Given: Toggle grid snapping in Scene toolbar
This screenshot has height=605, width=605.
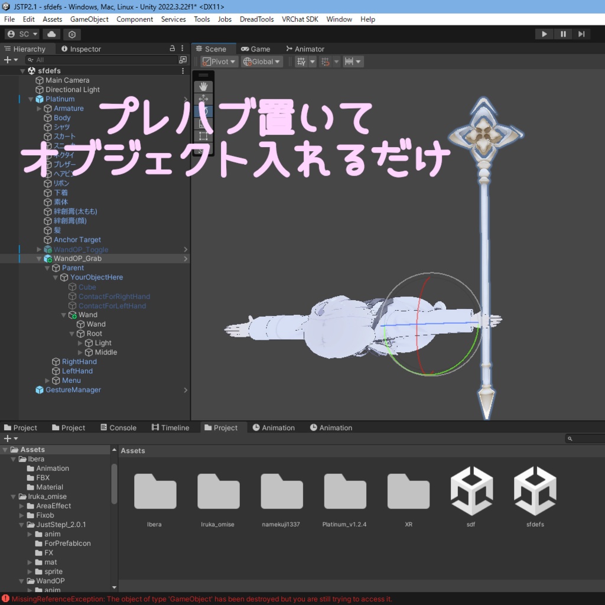Looking at the screenshot, I should point(301,61).
